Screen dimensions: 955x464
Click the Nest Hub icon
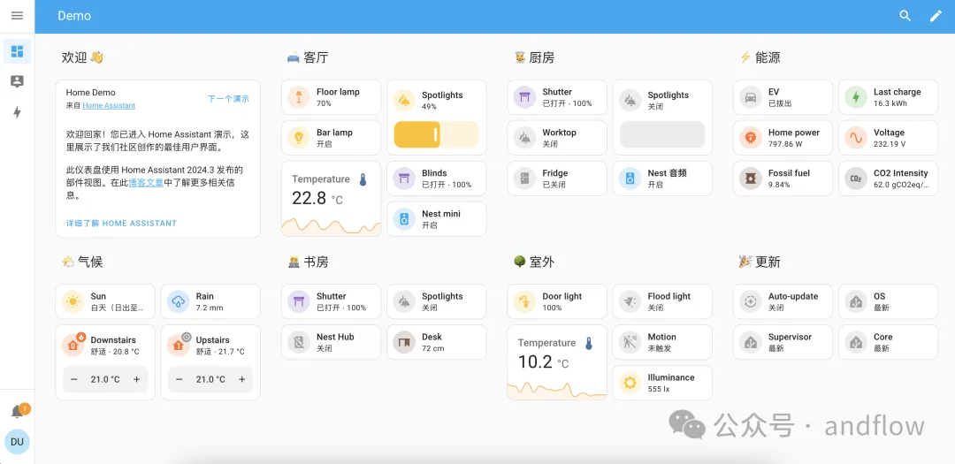click(299, 342)
